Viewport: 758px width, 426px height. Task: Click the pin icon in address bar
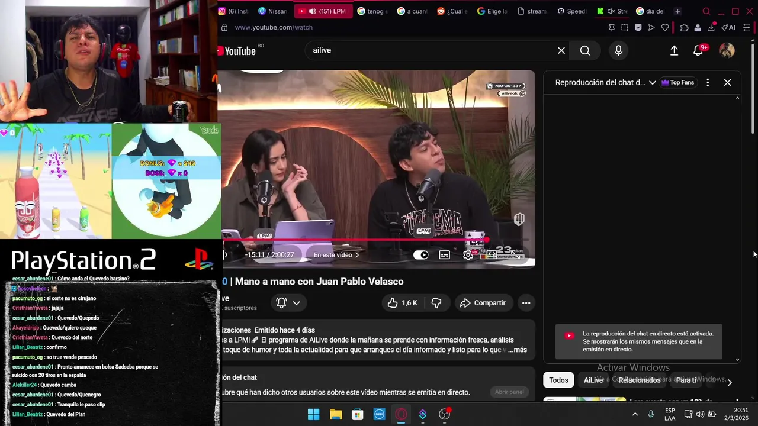tap(612, 27)
